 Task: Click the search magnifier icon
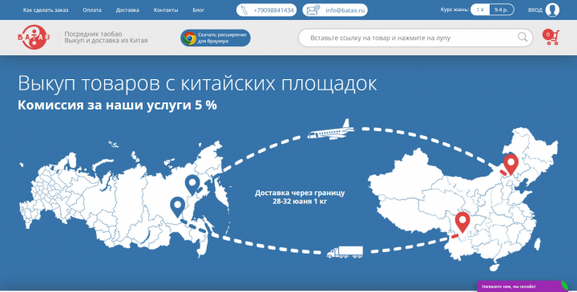pos(523,37)
